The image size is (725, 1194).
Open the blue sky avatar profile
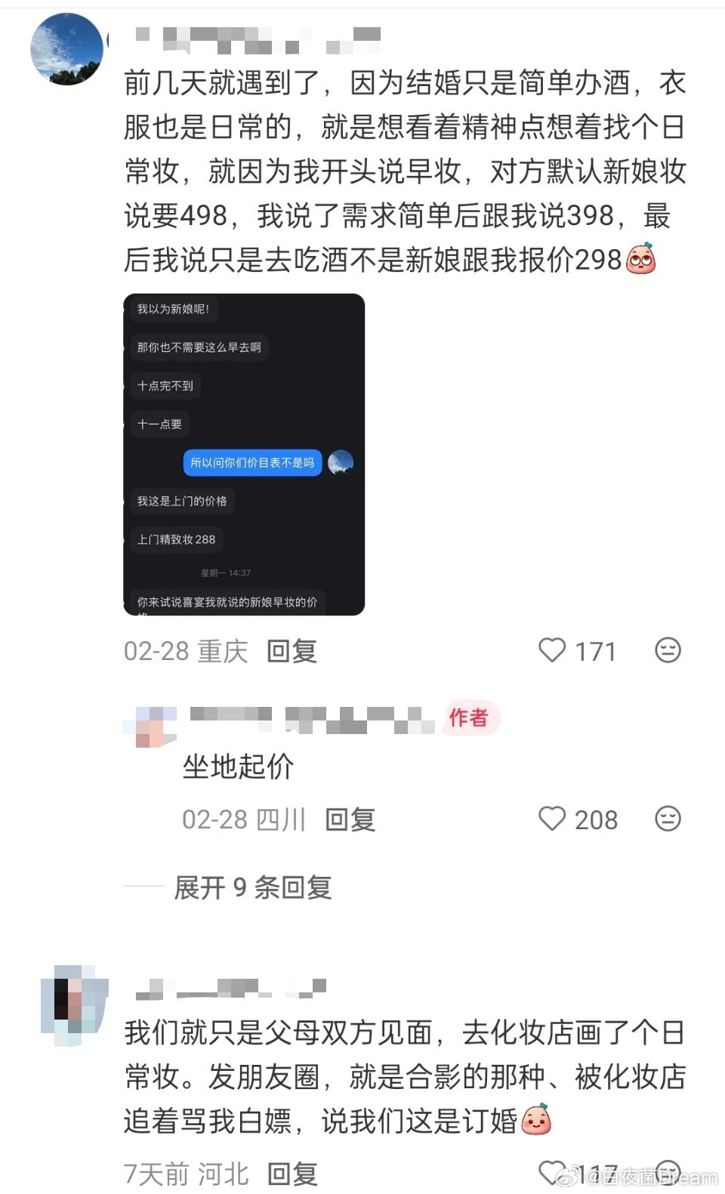pos(66,48)
